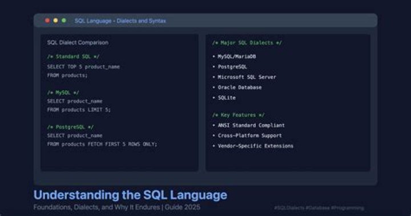Click the Understanding the SQL Language headline
The image size is (411, 216).
point(130,195)
